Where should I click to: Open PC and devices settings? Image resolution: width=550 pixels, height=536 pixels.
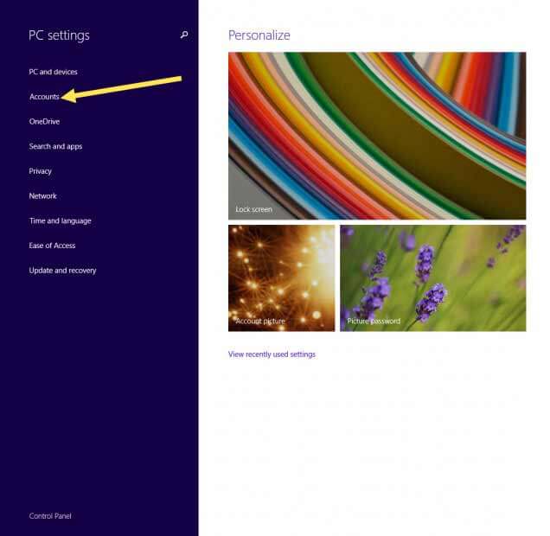pyautogui.click(x=53, y=72)
